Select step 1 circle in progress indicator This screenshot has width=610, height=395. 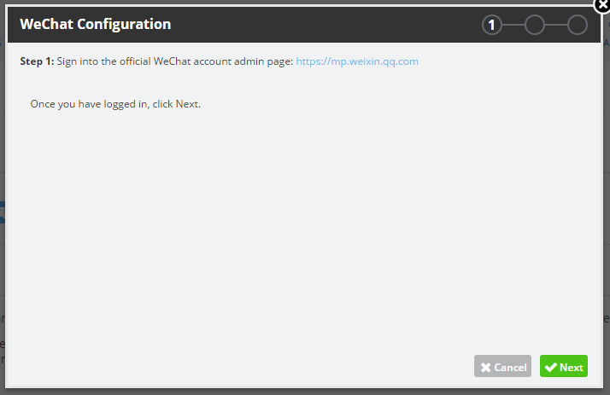(x=492, y=25)
